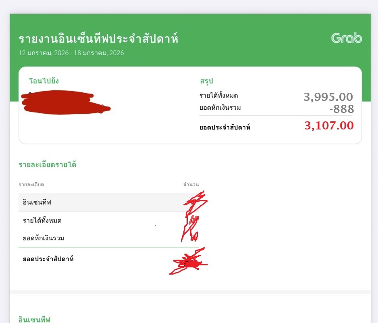Click the รายละเอียด column header
378x323 pixels.
point(31,185)
